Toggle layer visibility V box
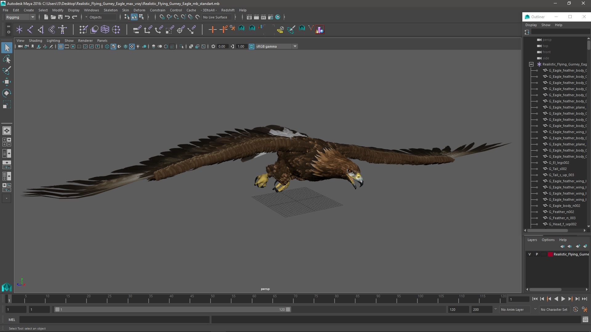The width and height of the screenshot is (591, 332). tap(529, 254)
